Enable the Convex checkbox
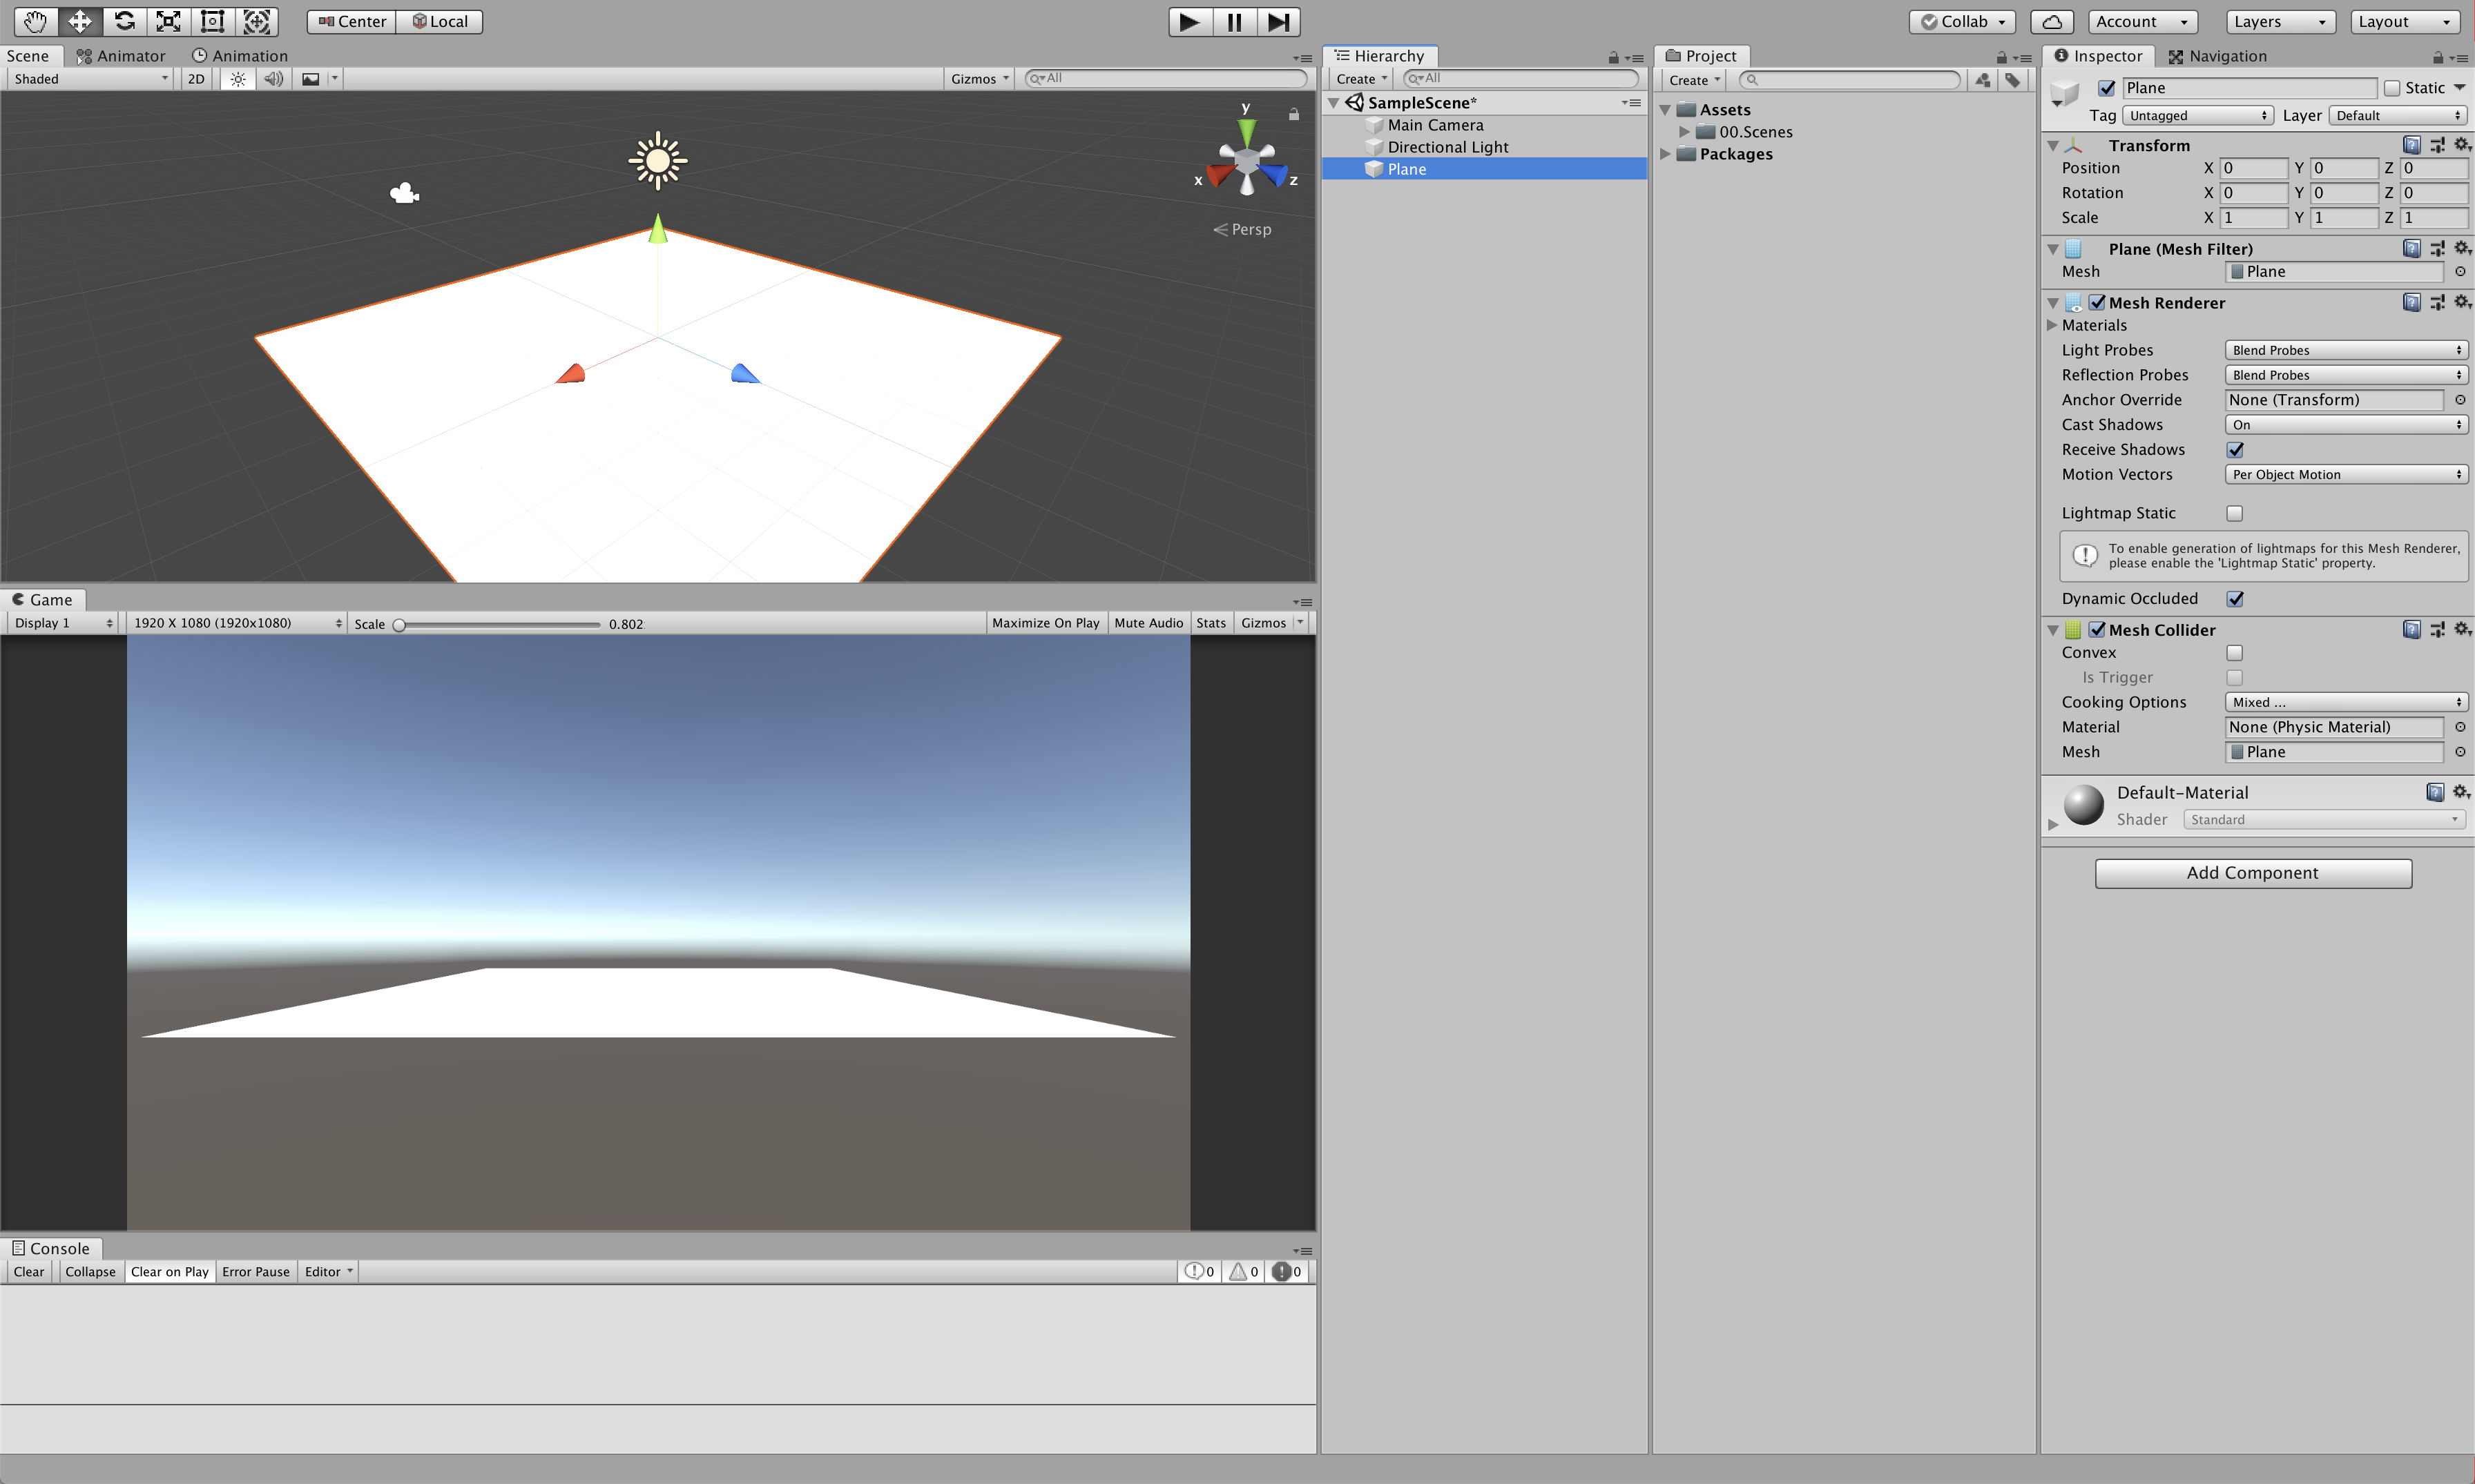 coord(2235,653)
